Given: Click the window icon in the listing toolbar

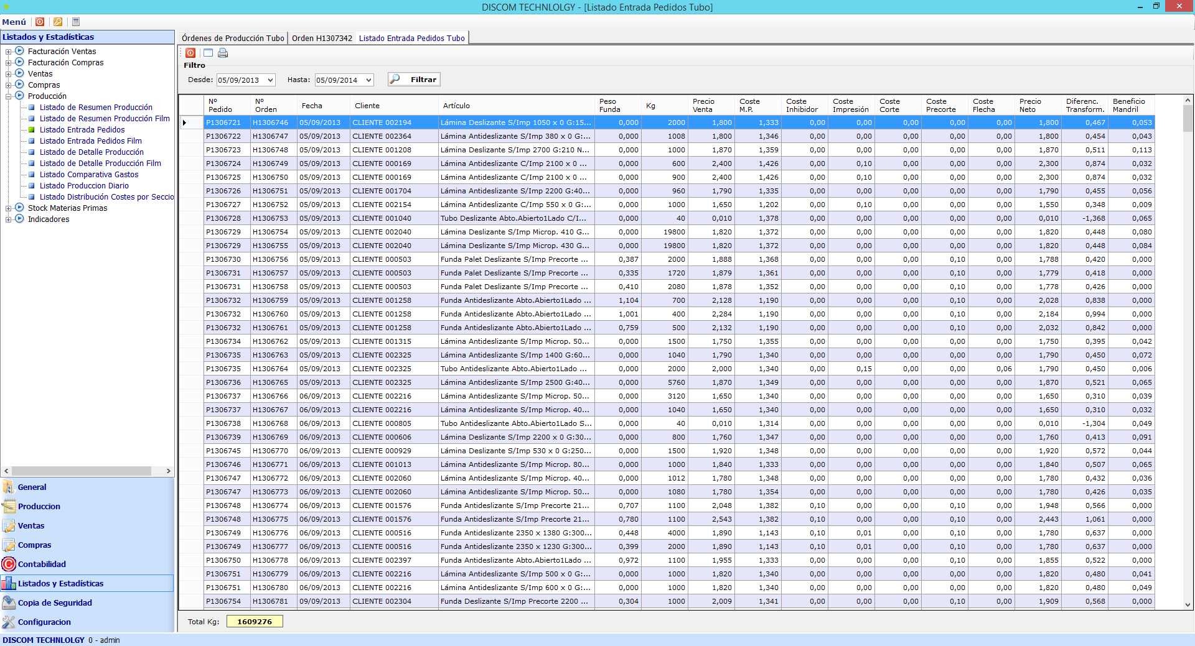Looking at the screenshot, I should pyautogui.click(x=208, y=53).
